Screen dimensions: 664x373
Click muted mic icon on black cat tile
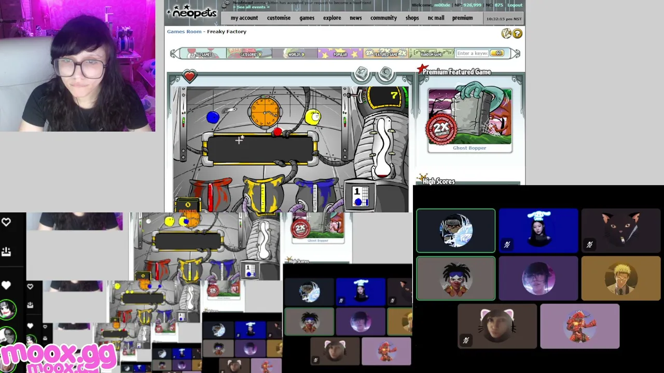pos(589,245)
